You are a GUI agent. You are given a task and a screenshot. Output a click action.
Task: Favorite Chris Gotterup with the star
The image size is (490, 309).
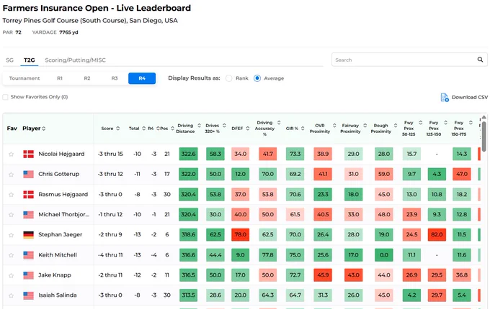[x=12, y=175]
